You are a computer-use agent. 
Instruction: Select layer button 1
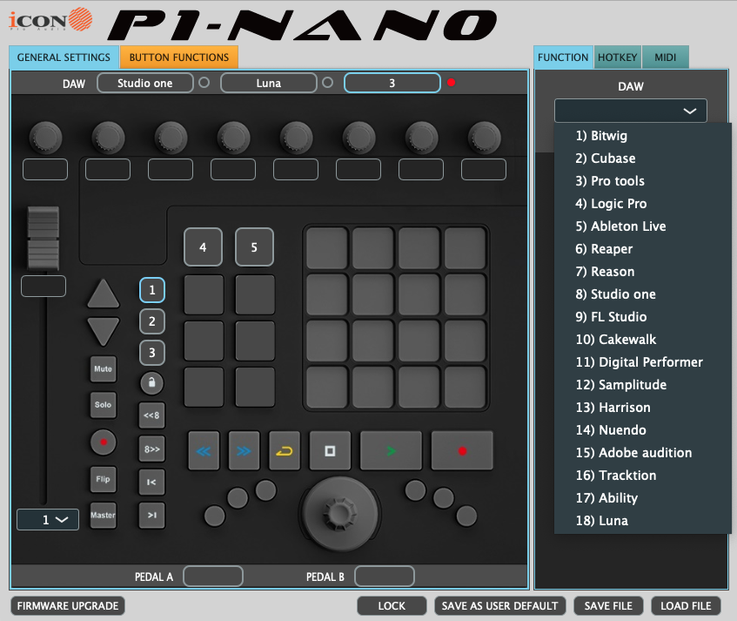point(152,290)
